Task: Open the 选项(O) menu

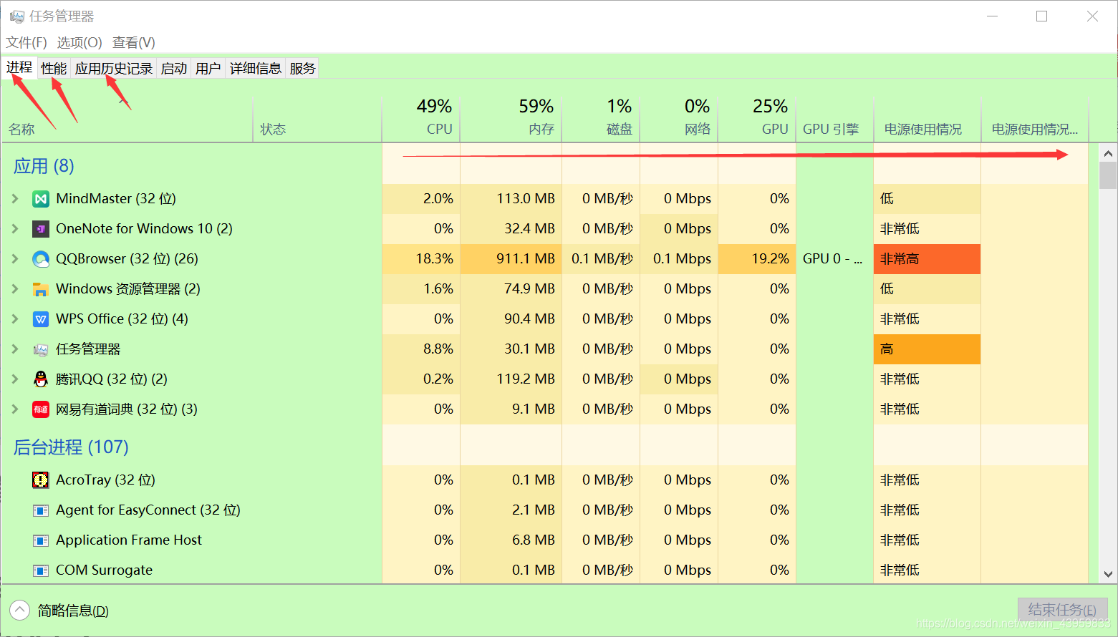Action: click(x=79, y=42)
